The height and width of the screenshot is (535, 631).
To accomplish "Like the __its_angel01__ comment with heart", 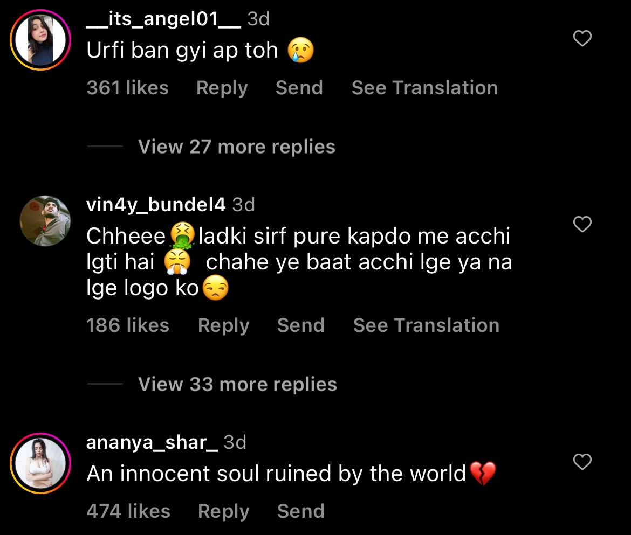I will tap(582, 38).
